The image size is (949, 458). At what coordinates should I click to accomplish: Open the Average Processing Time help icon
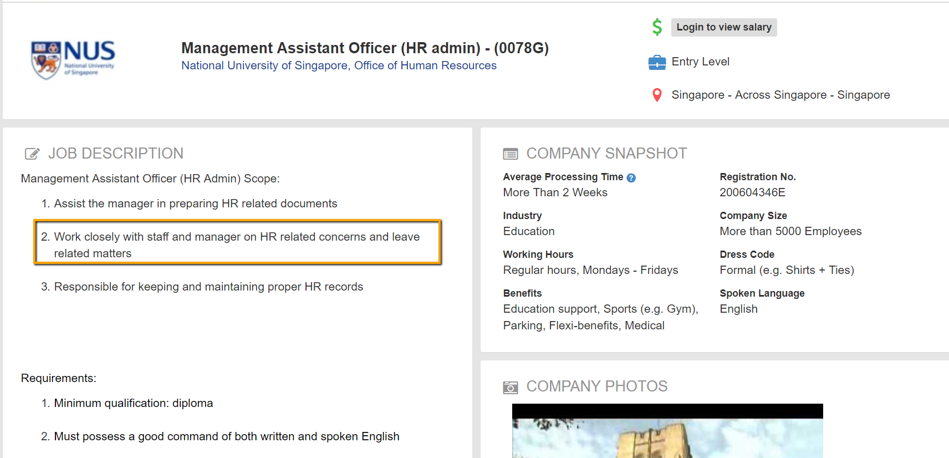click(631, 178)
